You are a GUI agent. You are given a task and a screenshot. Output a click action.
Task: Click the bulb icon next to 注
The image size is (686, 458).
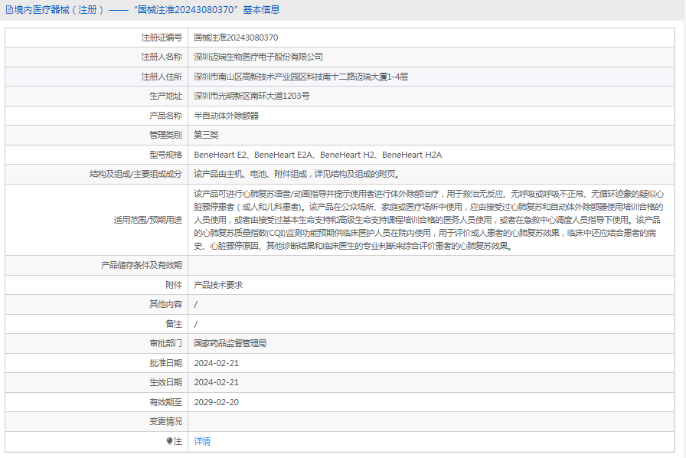coord(169,441)
